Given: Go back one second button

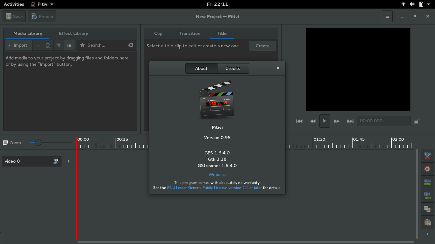Looking at the screenshot, I should [313, 121].
